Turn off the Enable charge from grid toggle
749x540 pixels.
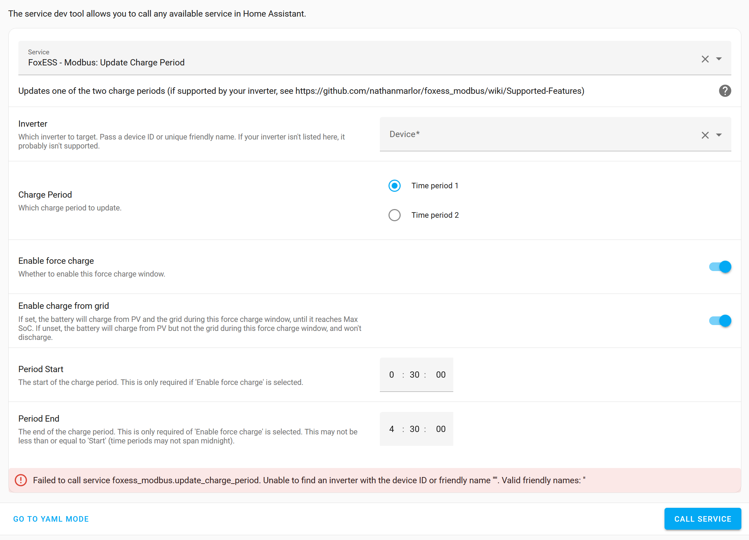click(720, 321)
